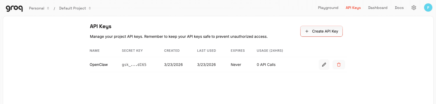Click the NAME column header
This screenshot has height=104, width=436.
(x=95, y=51)
